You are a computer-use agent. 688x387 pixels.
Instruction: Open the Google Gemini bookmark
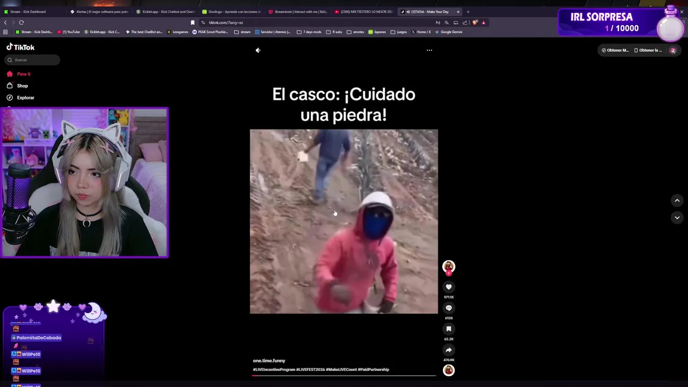pyautogui.click(x=449, y=32)
